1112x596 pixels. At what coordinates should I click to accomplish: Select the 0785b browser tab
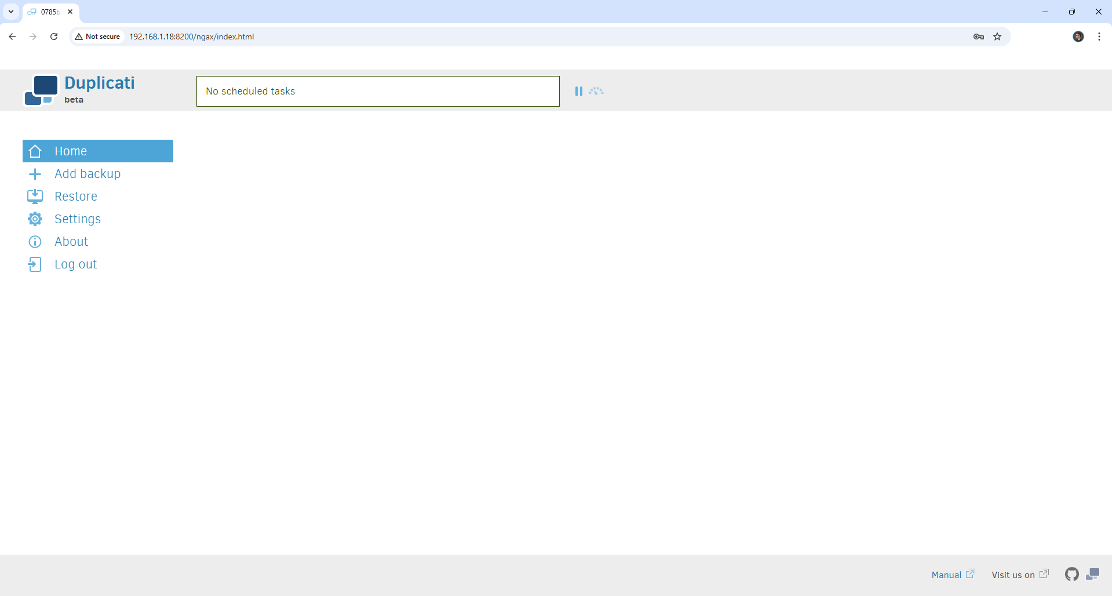click(51, 12)
